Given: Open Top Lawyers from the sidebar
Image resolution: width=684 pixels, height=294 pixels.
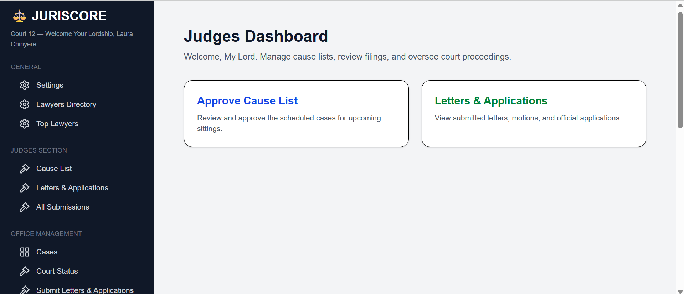Looking at the screenshot, I should [x=57, y=124].
